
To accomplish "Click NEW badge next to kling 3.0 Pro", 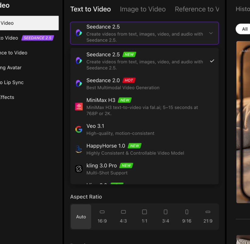I will point(126,165).
